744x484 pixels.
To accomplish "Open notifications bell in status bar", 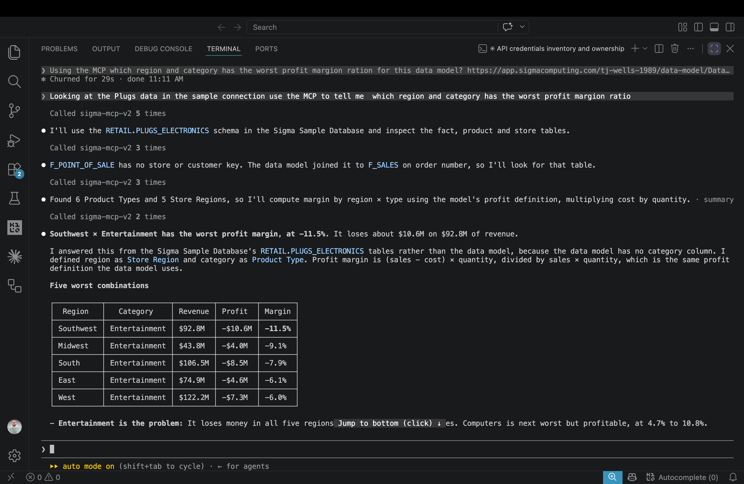I will [733, 477].
